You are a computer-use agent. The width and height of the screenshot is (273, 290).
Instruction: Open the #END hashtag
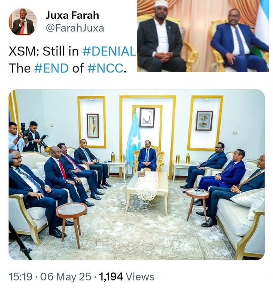click(51, 68)
